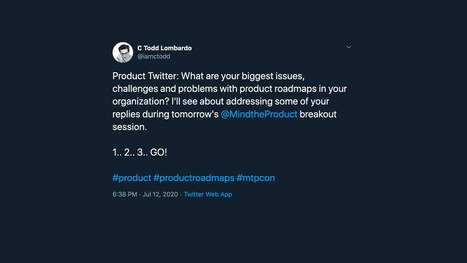Click the @iamctodd handle
This screenshot has width=467, height=263.
154,57
